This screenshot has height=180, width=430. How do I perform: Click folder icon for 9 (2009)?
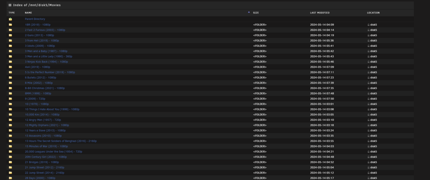pos(10,99)
